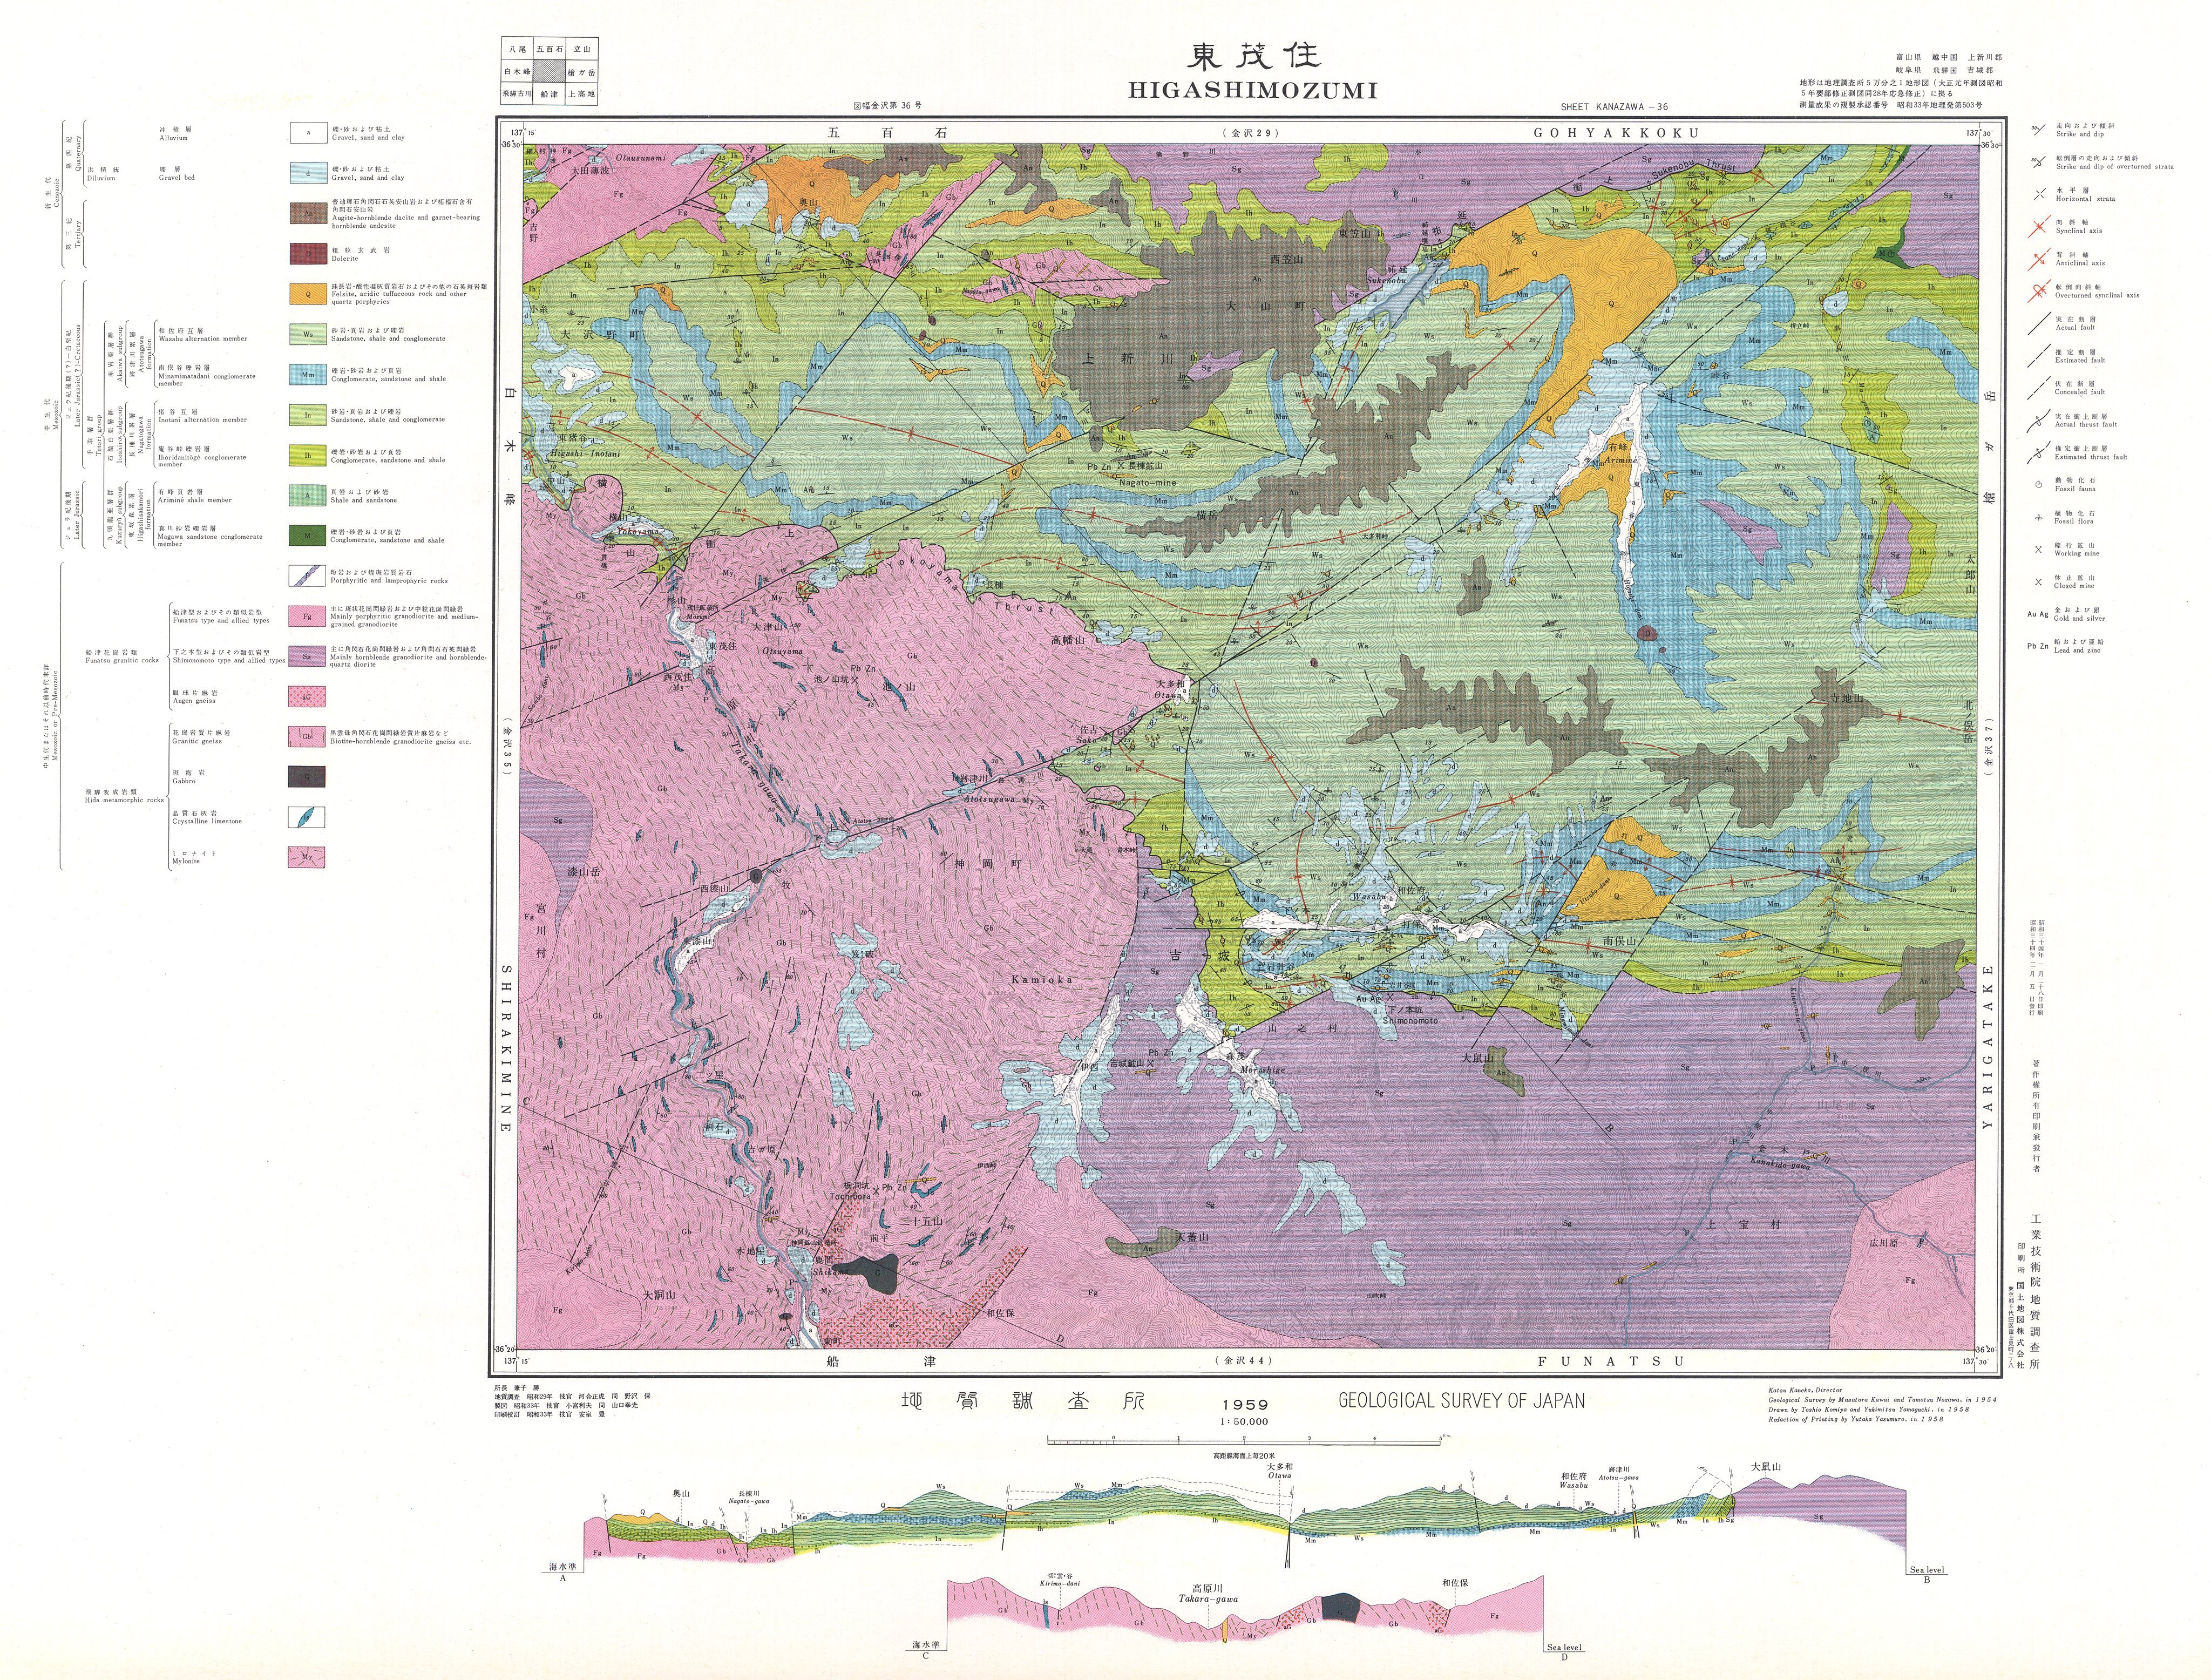The width and height of the screenshot is (2211, 1680).
Task: Click the Crystalline limestone legend symbol
Action: [x=306, y=817]
